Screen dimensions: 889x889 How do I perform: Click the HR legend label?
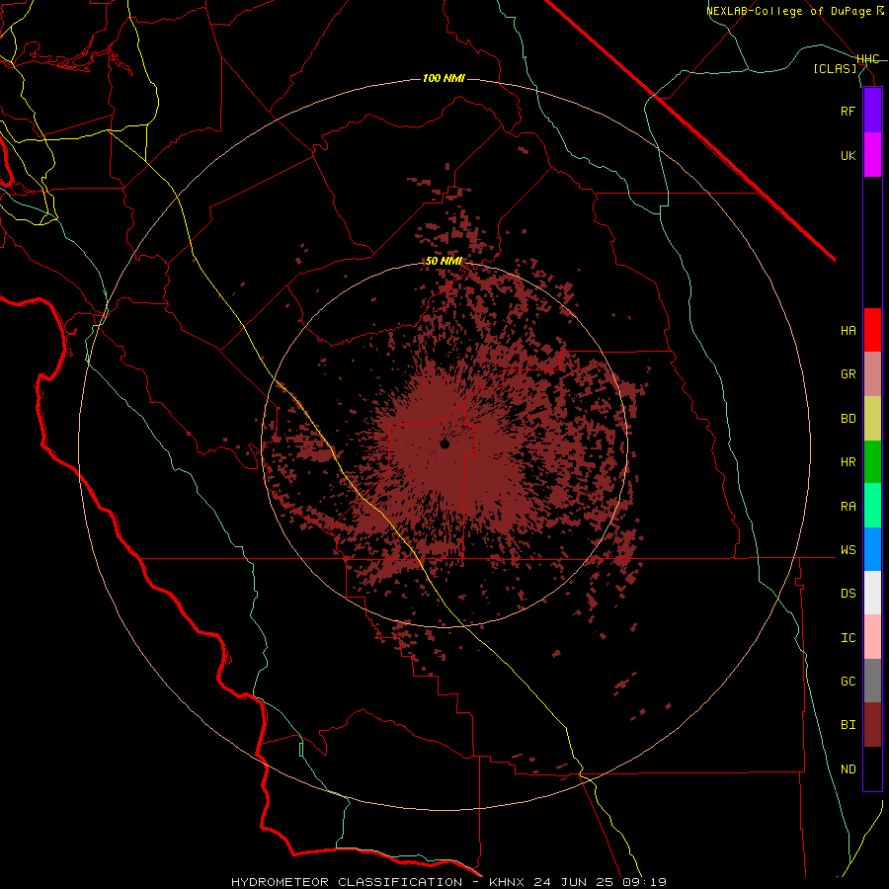coord(848,462)
